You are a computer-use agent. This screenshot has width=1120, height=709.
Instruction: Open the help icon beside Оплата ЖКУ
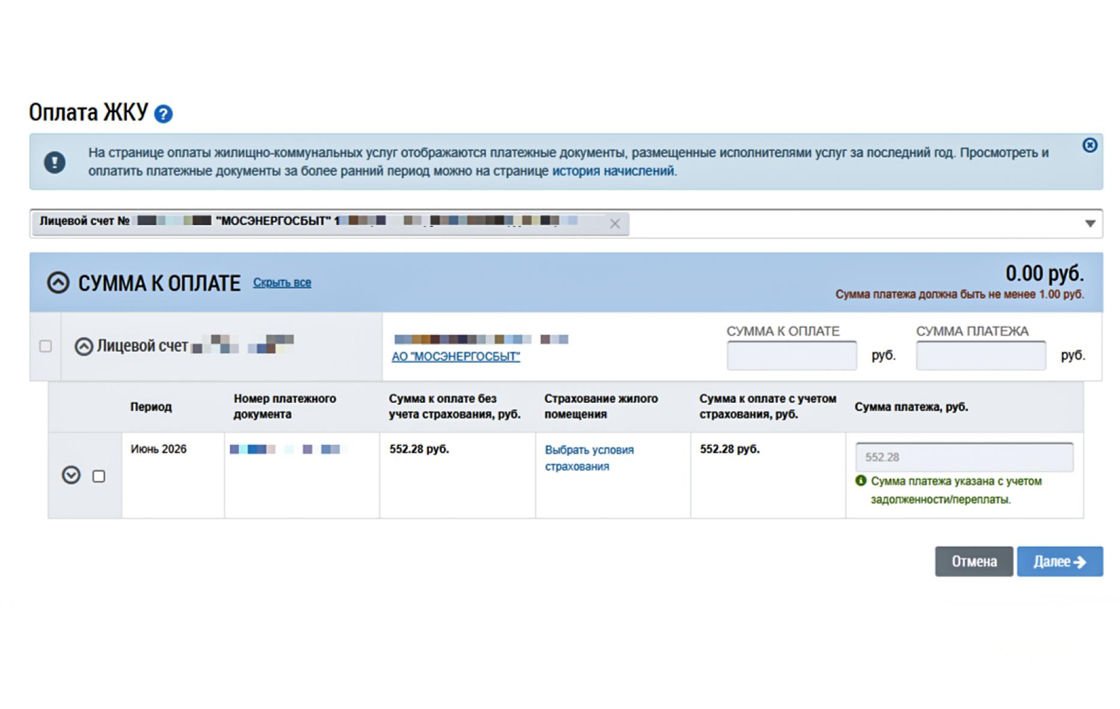(163, 114)
